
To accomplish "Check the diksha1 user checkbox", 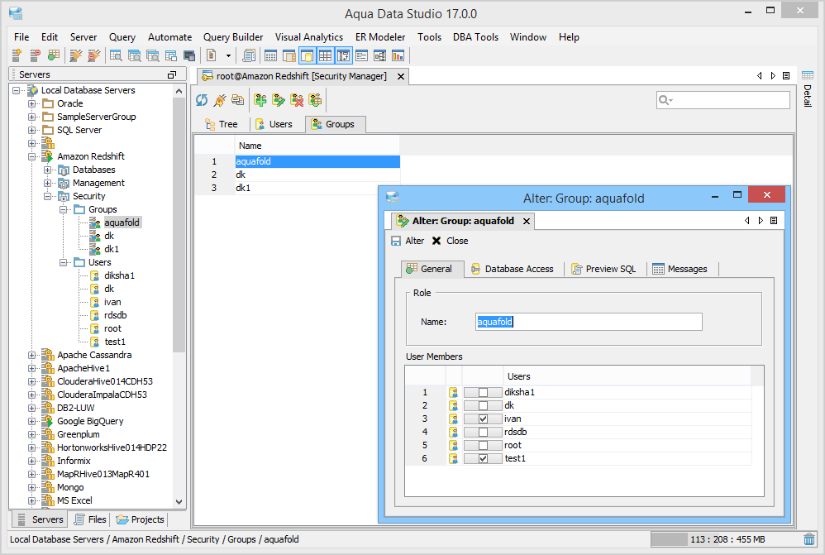I will tap(483, 392).
